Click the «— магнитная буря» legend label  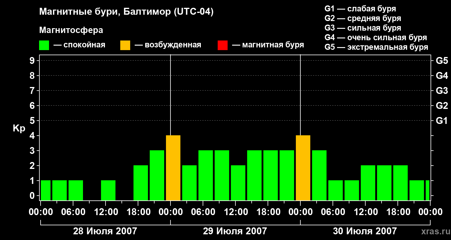click(268, 45)
